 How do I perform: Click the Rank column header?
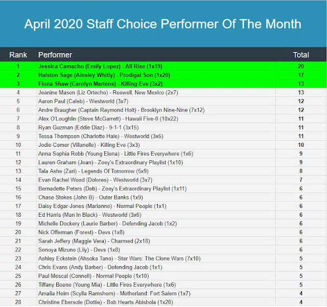18,55
